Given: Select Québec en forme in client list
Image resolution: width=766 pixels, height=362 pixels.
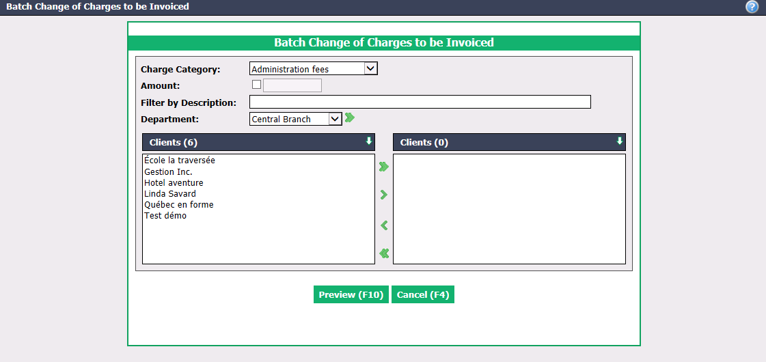Looking at the screenshot, I should click(x=179, y=205).
